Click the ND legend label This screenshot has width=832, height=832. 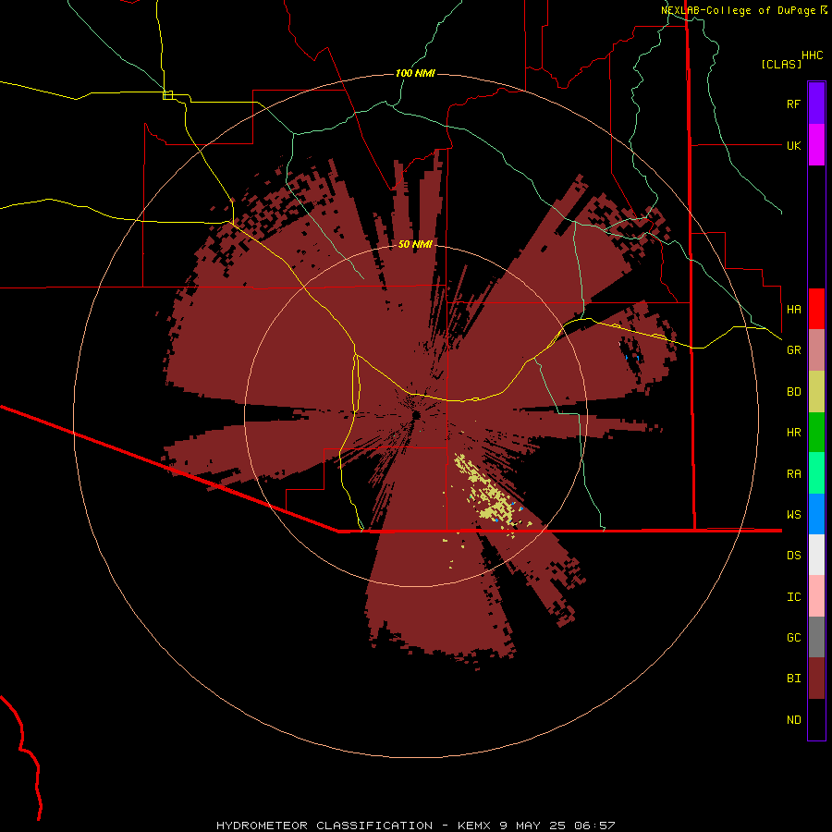pyautogui.click(x=793, y=720)
